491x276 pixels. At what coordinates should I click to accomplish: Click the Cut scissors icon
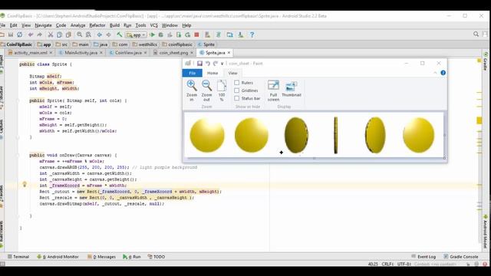[x=51, y=34]
